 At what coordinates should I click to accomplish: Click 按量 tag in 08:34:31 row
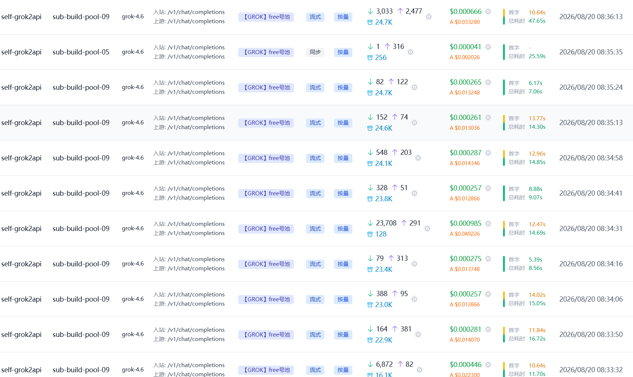click(343, 229)
